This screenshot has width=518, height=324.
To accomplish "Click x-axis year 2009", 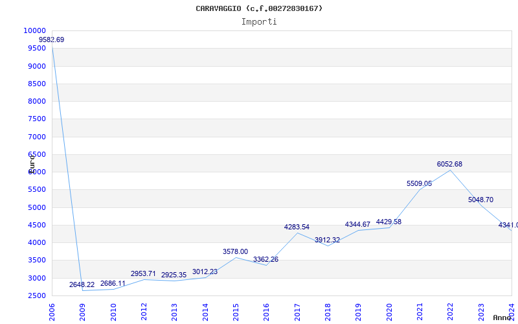I will 82,312.
